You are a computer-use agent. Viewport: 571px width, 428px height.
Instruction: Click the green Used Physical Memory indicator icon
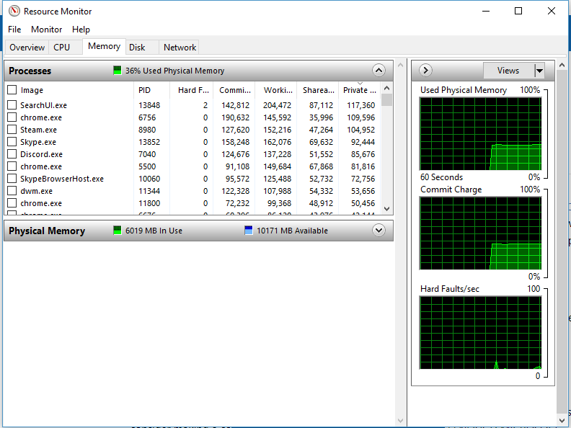point(118,70)
